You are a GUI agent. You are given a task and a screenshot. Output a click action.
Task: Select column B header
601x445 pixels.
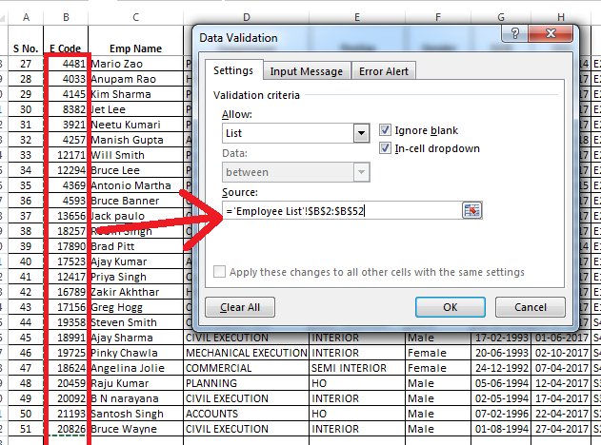point(66,17)
